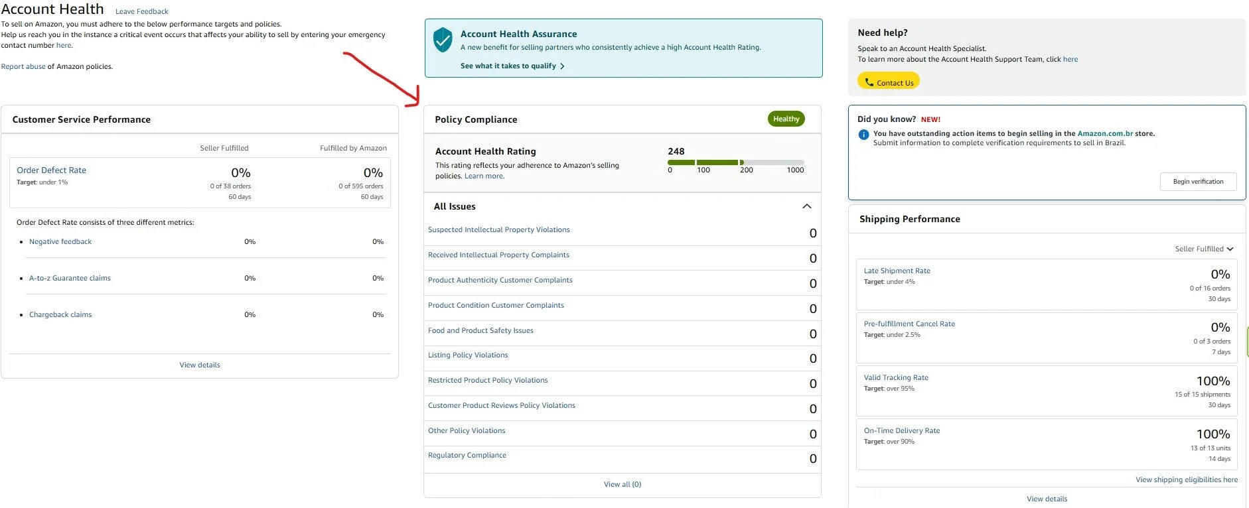
Task: Open Received Intellectual Property Complaints
Action: [x=498, y=255]
